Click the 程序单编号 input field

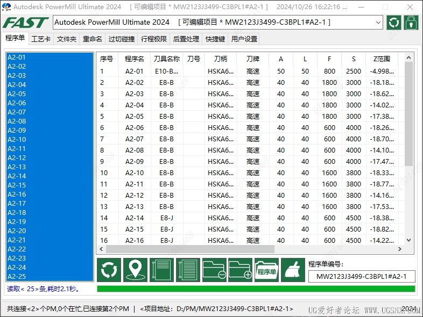coord(361,277)
